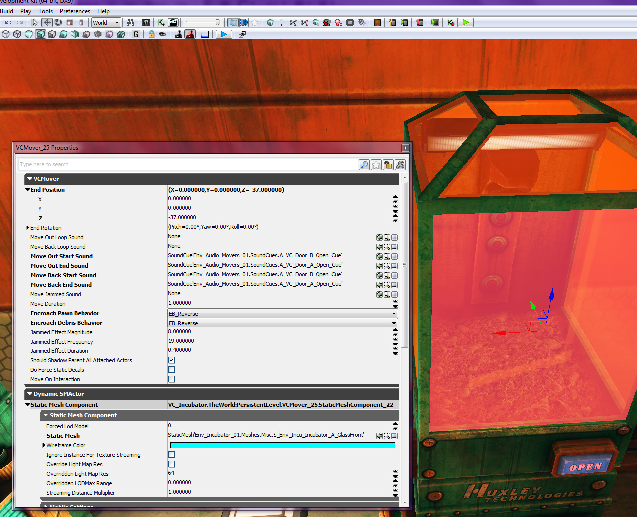The width and height of the screenshot is (637, 517).
Task: Click the brown book icon in toolbar
Action: [377, 22]
